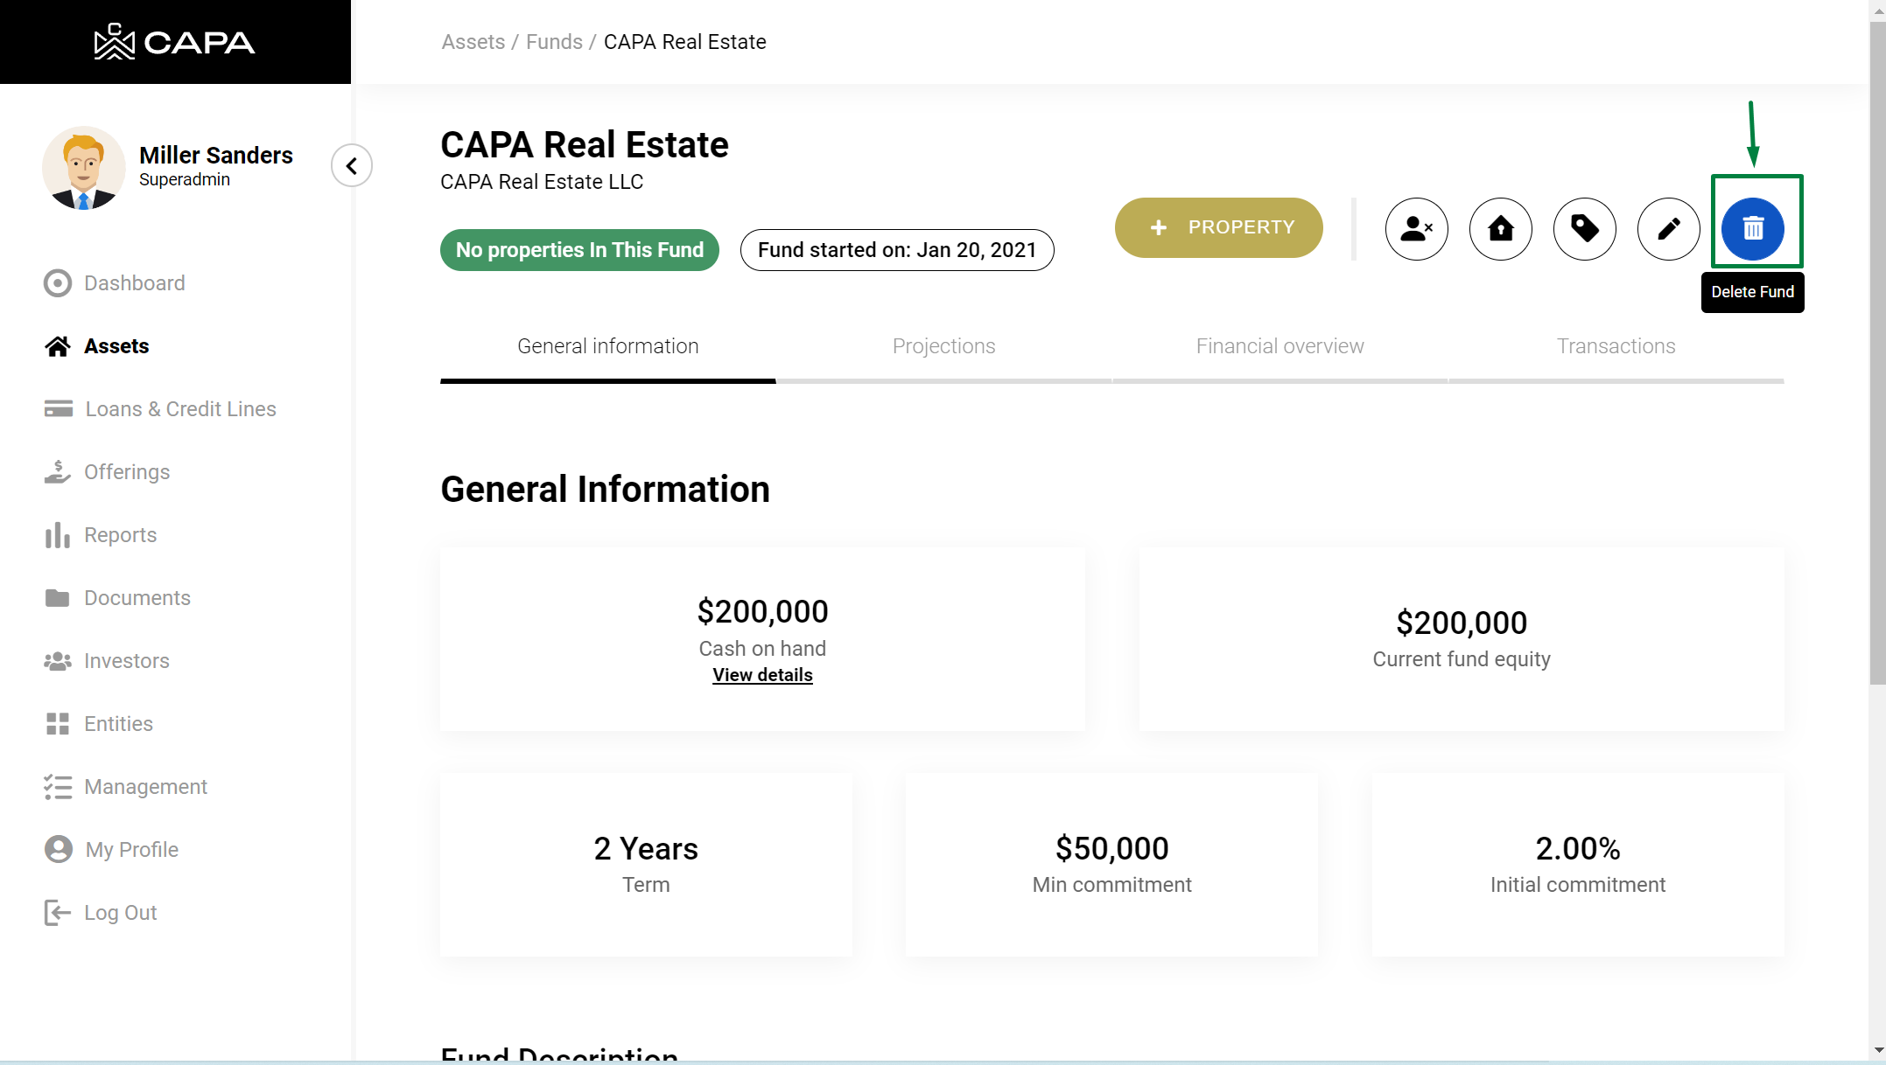Collapse the sidebar with chevron arrow
Viewport: 1886px width, 1065px height.
click(x=352, y=166)
